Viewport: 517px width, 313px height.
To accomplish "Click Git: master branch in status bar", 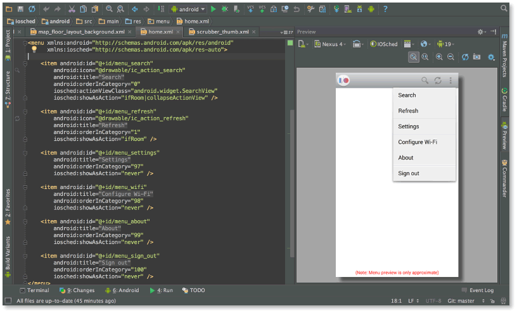I will pos(461,301).
